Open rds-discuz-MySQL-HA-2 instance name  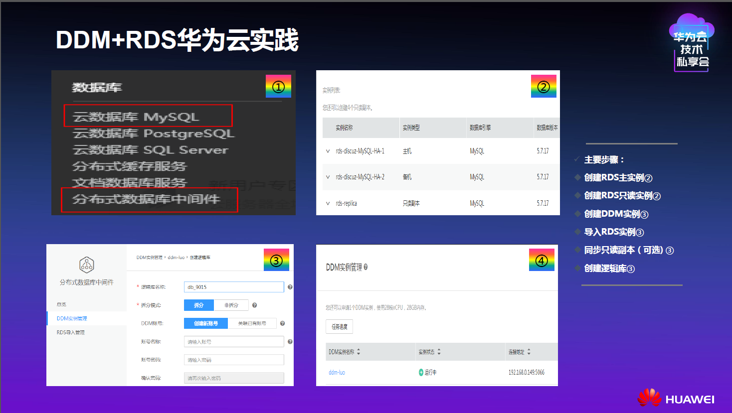point(360,177)
